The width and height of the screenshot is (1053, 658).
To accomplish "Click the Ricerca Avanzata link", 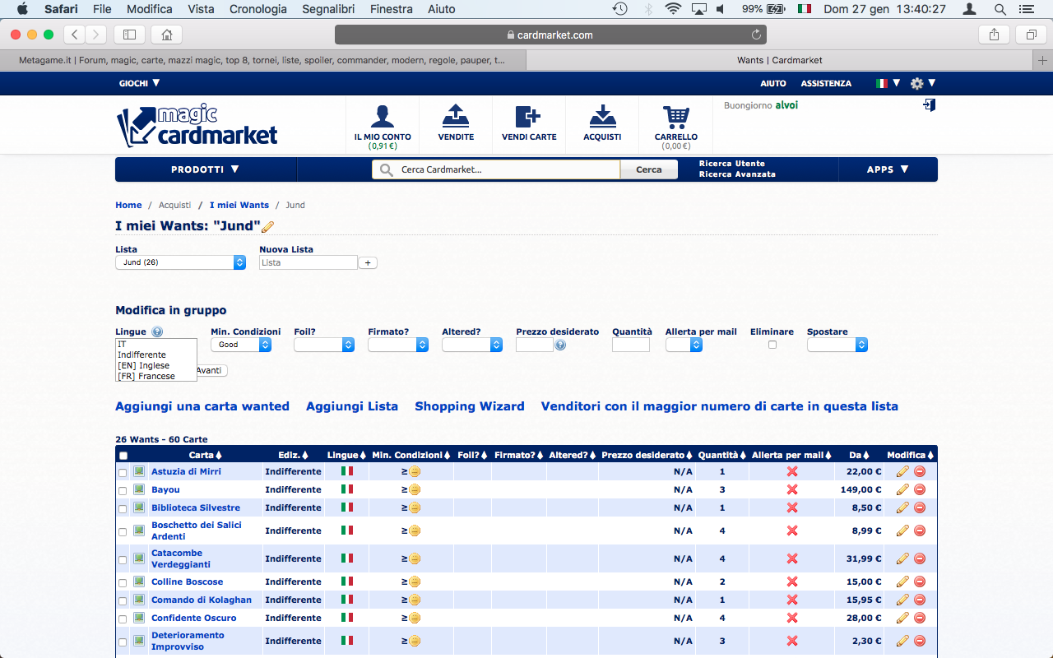I will 737,174.
